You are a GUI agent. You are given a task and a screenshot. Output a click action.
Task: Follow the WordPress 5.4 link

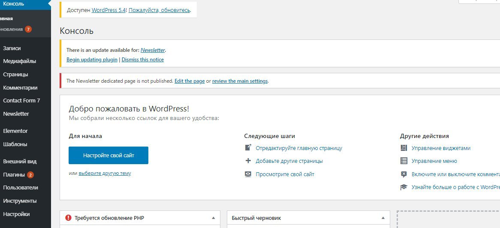pos(109,10)
